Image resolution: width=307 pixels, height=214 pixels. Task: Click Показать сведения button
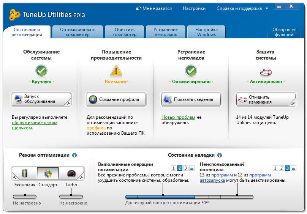pyautogui.click(x=191, y=99)
